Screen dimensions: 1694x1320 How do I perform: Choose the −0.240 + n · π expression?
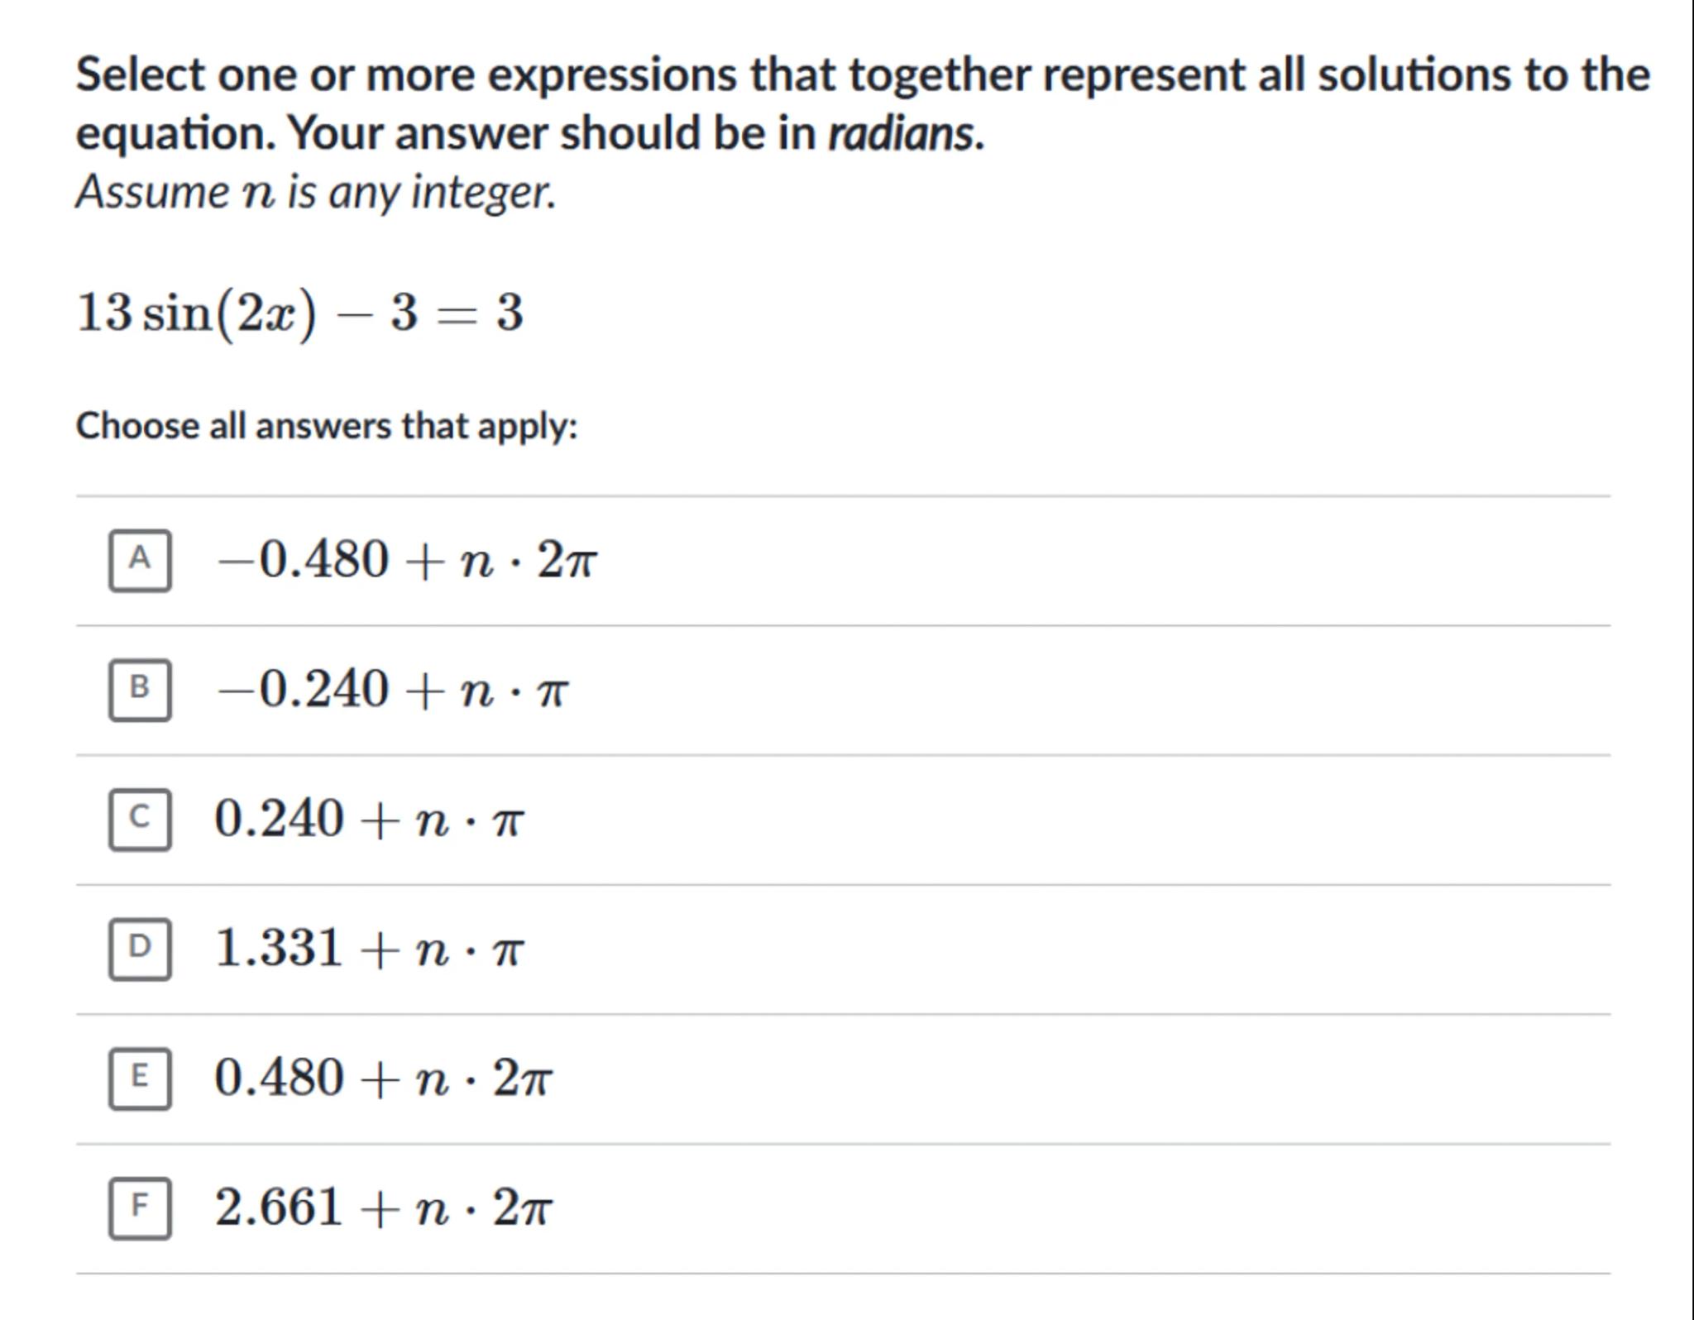392,690
